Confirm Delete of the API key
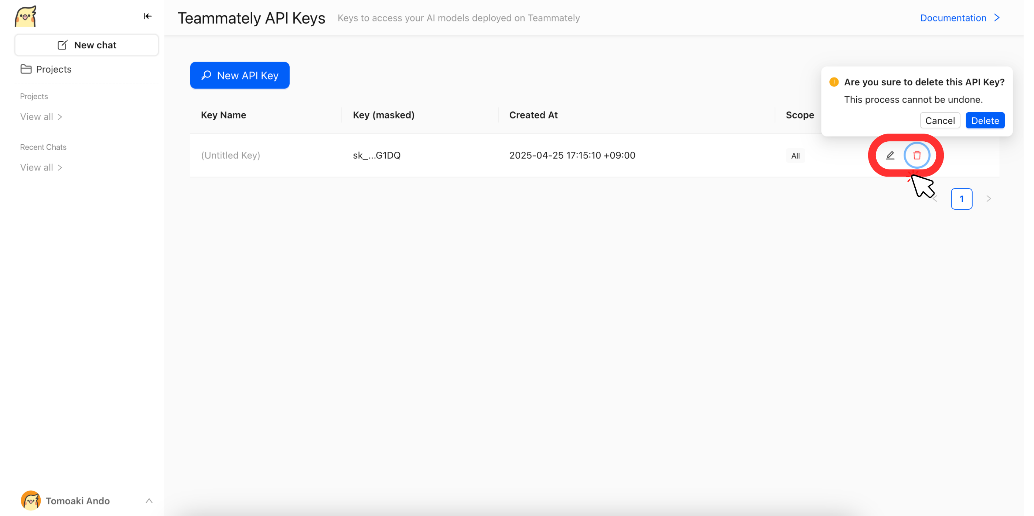Viewport: 1034px width, 516px height. [985, 121]
